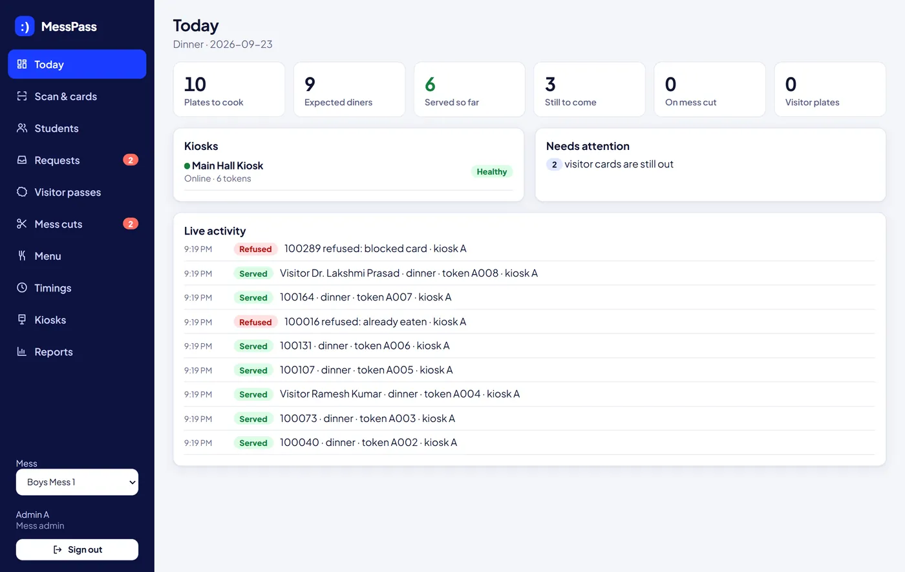The width and height of the screenshot is (905, 572).
Task: Click the Healthy status badge
Action: click(492, 171)
